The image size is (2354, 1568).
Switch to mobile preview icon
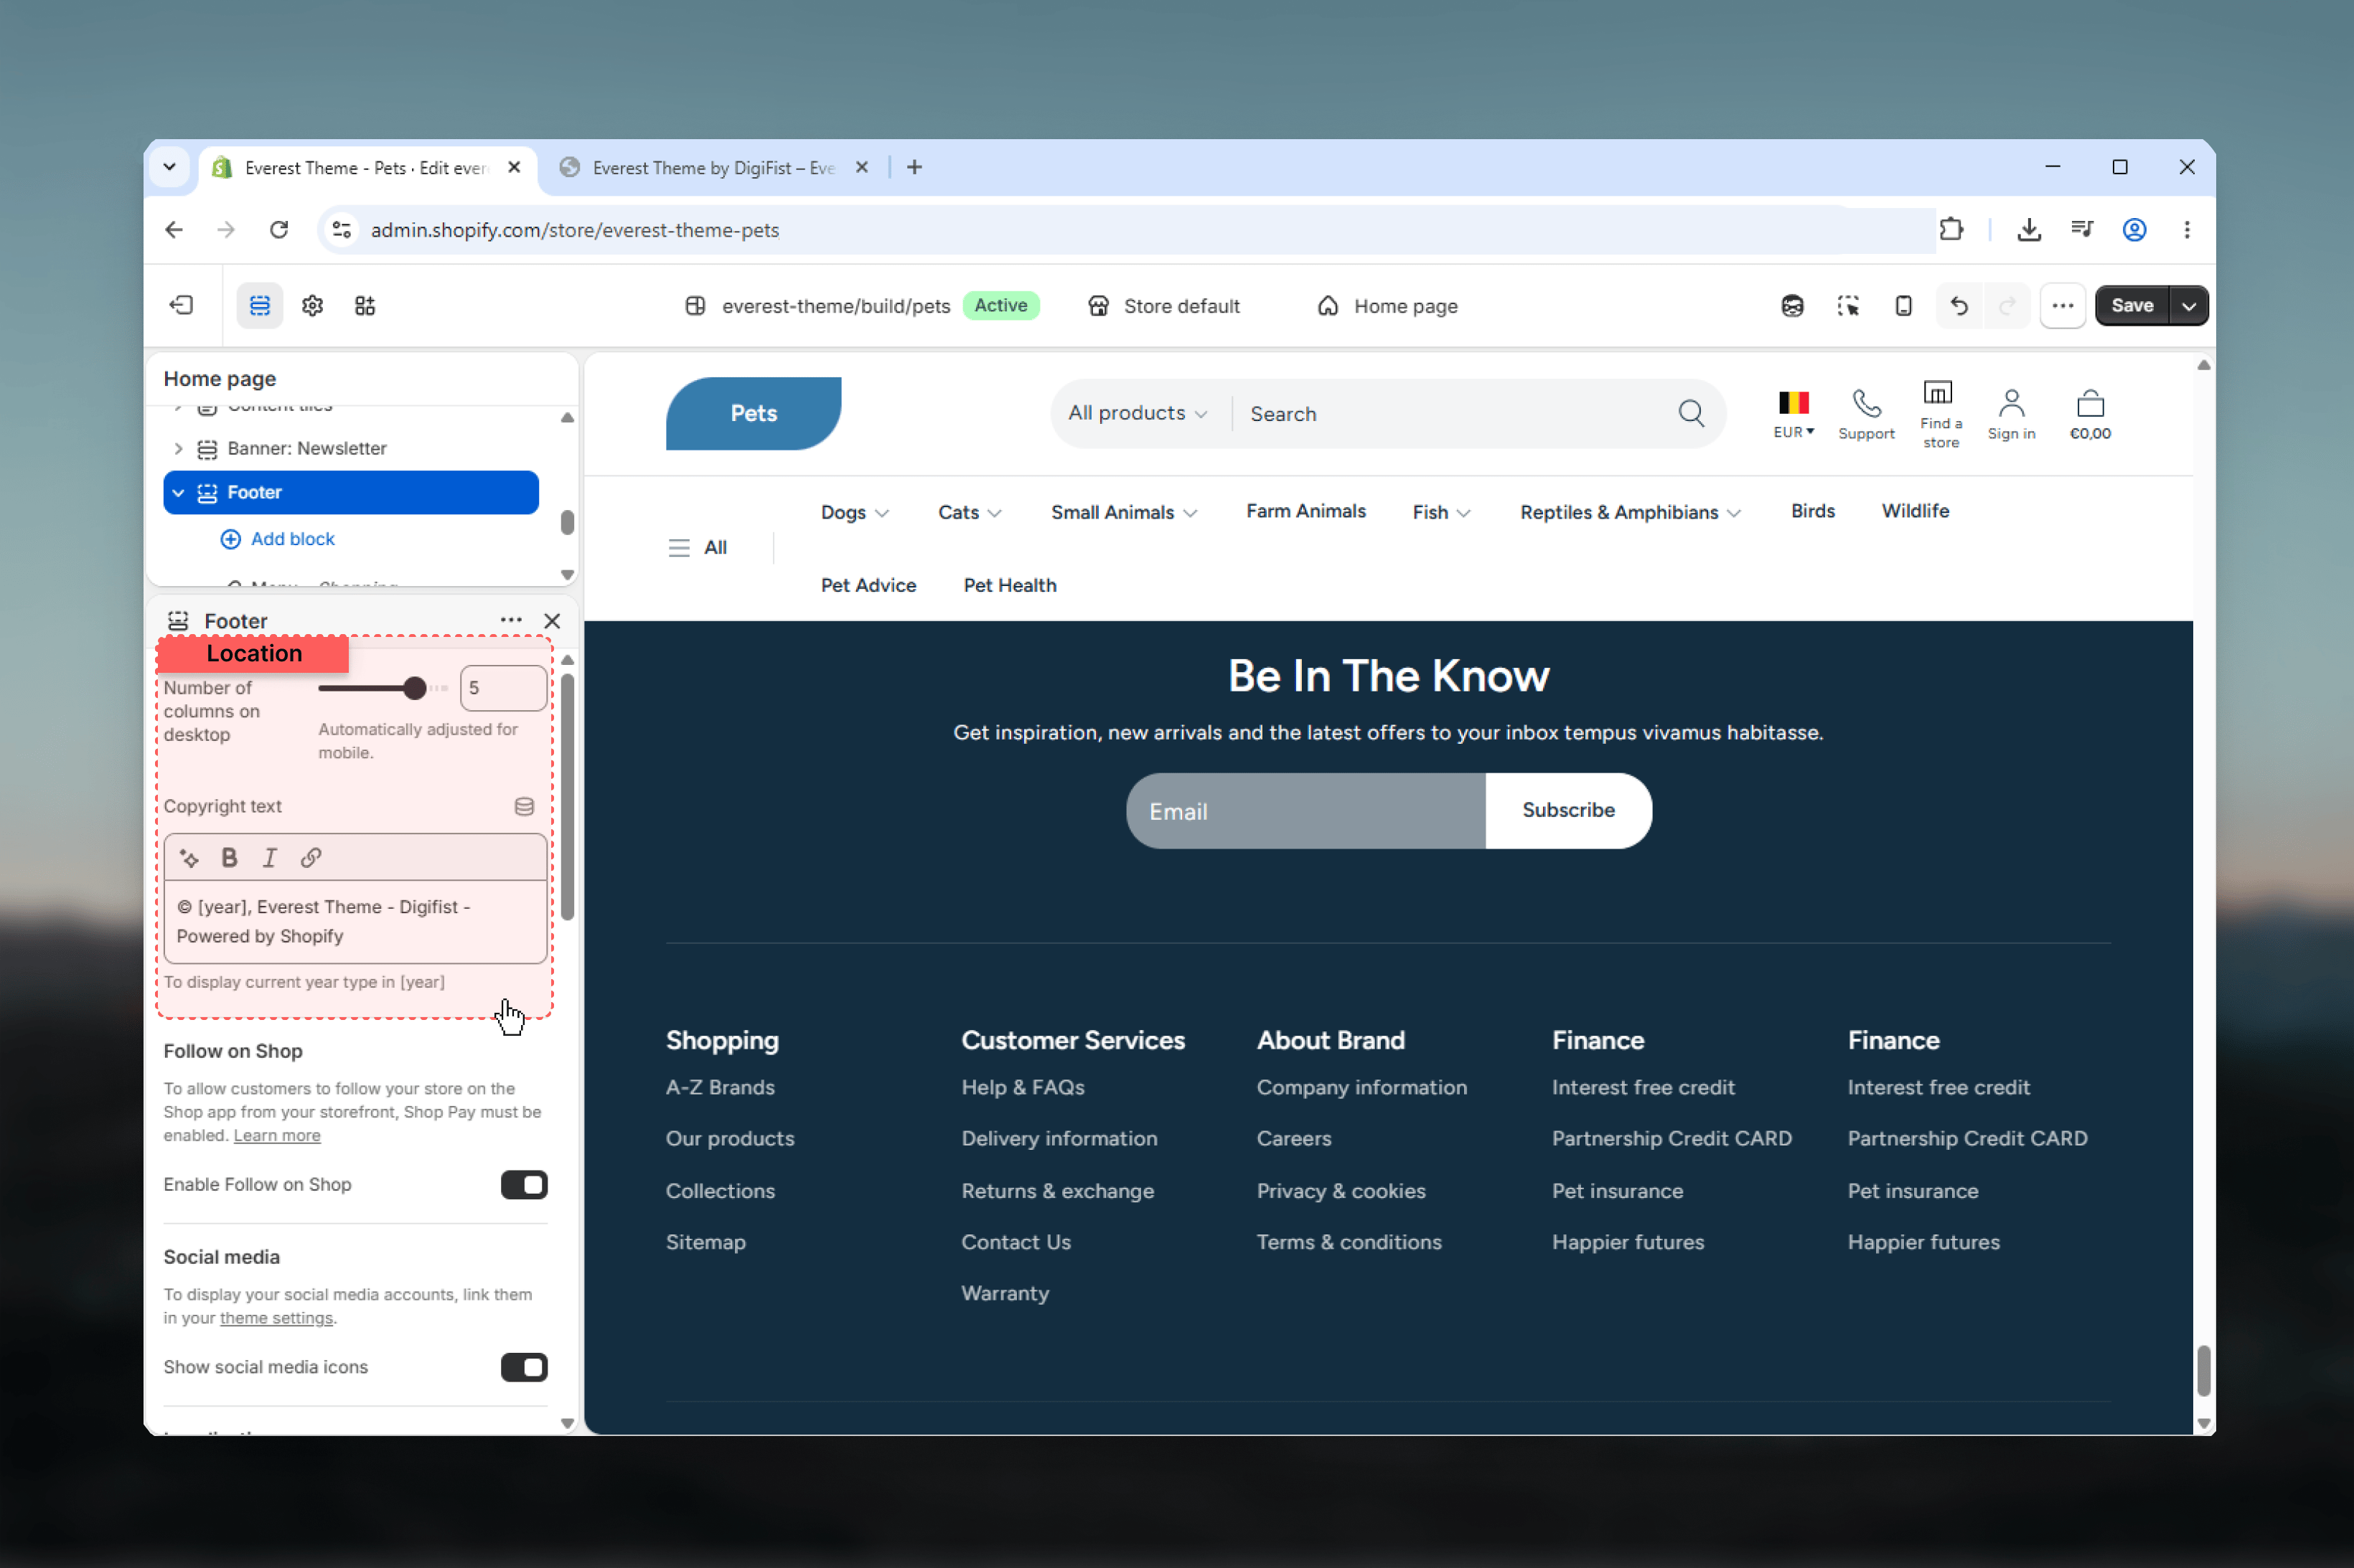coord(1904,305)
